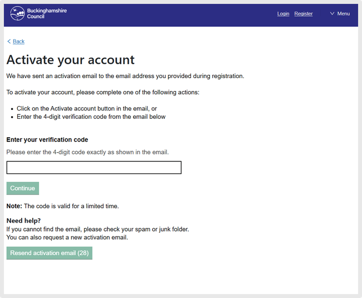This screenshot has height=298, width=362.
Task: Click the Back chevron arrow icon
Action: (x=9, y=42)
